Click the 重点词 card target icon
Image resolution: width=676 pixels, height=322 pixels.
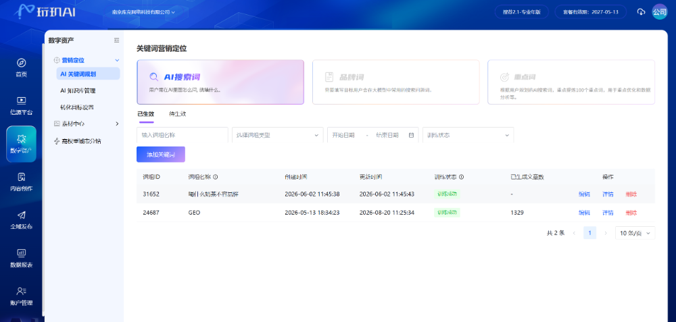[x=504, y=78]
